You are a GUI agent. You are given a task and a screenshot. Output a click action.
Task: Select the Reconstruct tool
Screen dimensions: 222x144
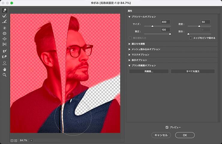click(x=4, y=16)
